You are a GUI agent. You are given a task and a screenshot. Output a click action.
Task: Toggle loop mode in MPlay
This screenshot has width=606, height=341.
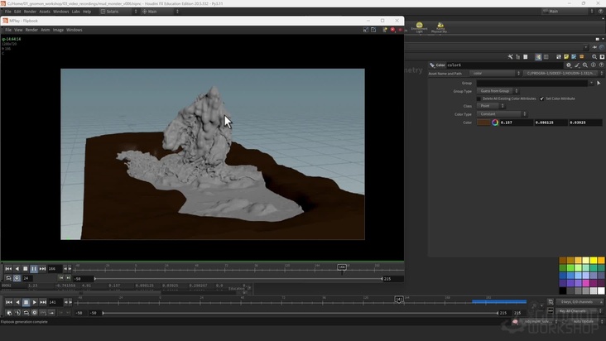[8, 278]
